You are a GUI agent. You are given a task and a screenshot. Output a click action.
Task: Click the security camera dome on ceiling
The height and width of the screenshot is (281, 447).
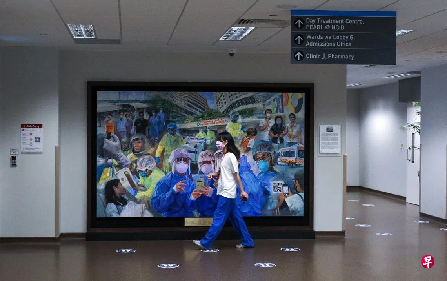pos(232,52)
